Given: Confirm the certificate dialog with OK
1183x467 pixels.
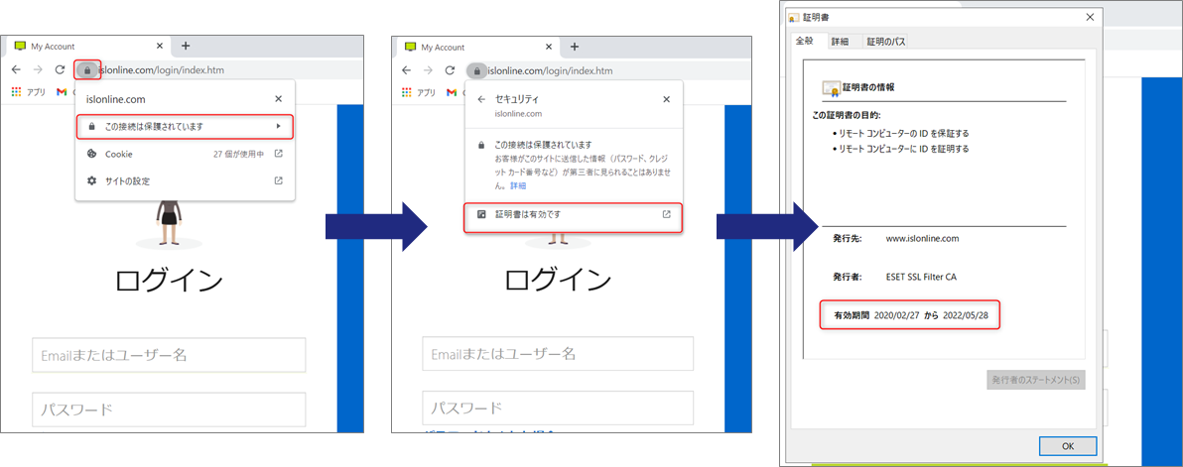Looking at the screenshot, I should coord(1068,446).
